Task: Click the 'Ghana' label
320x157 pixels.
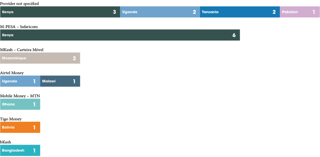Action: (x=8, y=104)
